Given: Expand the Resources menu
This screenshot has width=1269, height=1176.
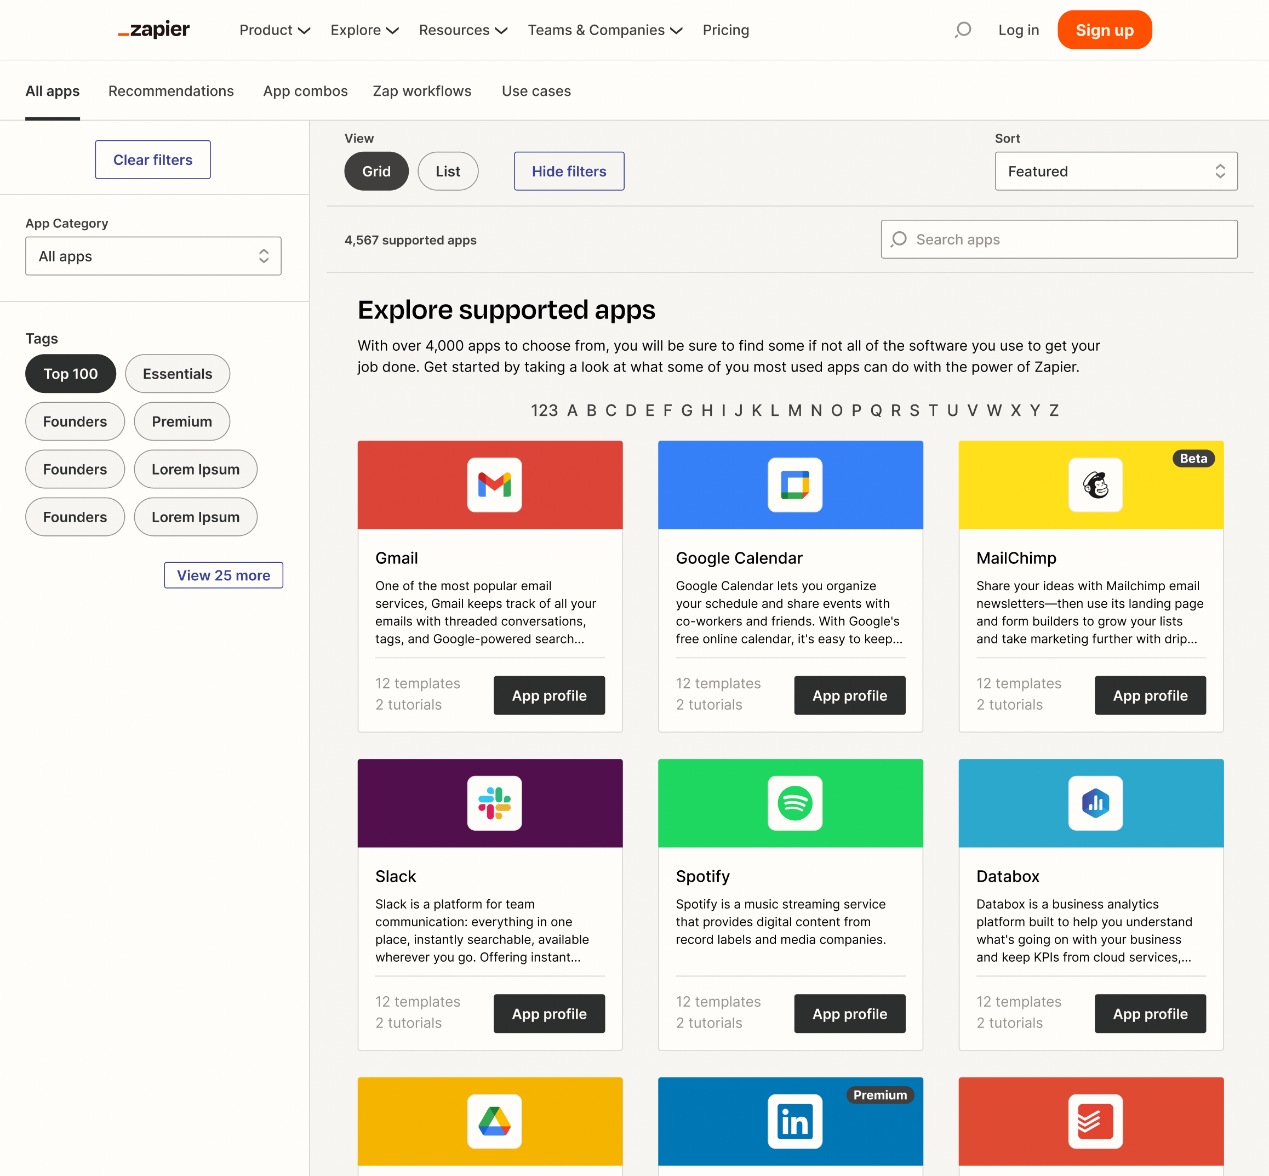Looking at the screenshot, I should point(462,30).
